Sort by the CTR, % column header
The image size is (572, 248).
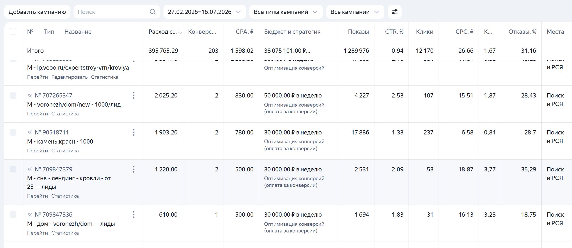tap(394, 32)
